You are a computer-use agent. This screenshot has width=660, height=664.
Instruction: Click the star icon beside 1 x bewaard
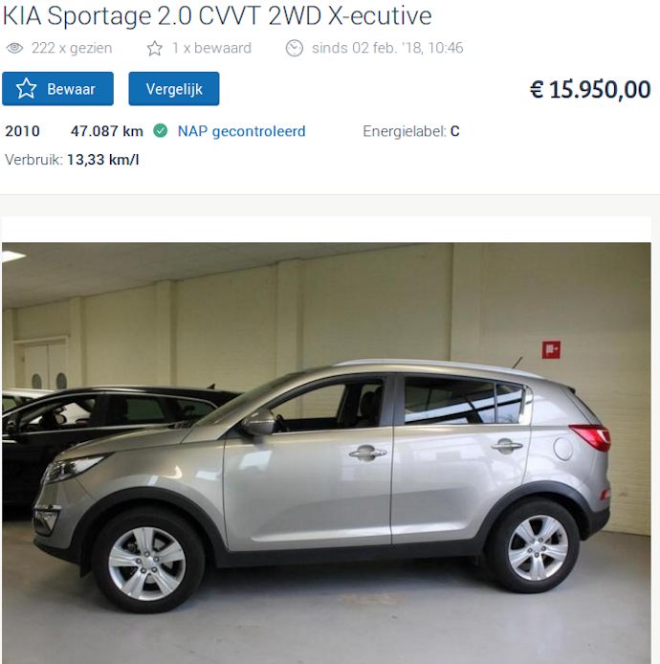click(x=155, y=48)
